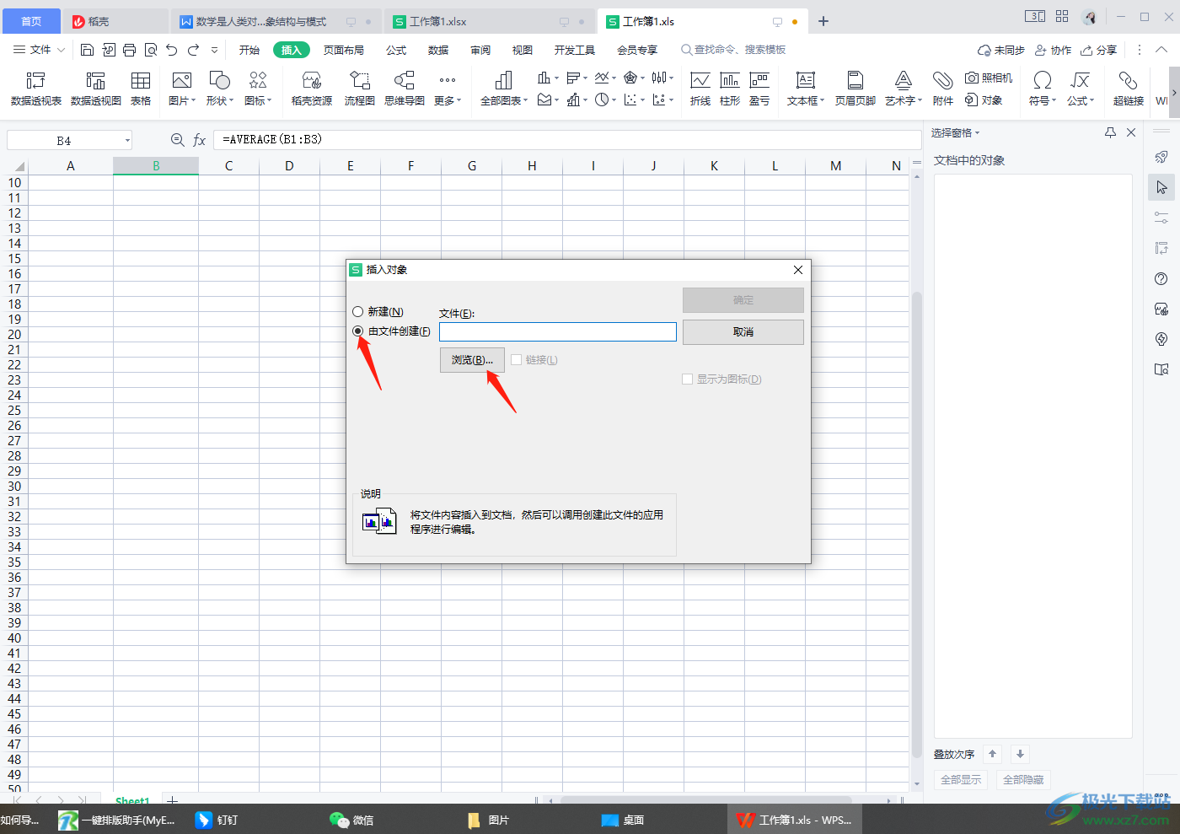The width and height of the screenshot is (1180, 834).
Task: Pin the 选择窗格 selection pane
Action: (1110, 132)
